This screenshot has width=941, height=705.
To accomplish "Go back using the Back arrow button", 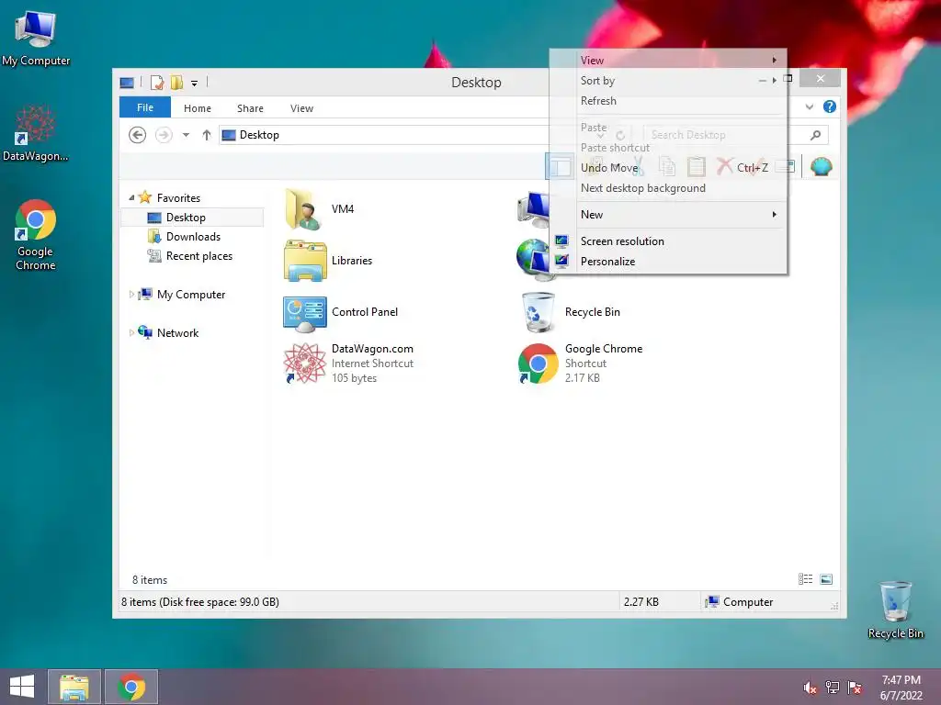I will (x=138, y=135).
